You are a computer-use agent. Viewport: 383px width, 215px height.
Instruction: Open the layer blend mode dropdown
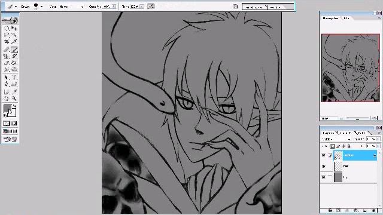coord(336,139)
